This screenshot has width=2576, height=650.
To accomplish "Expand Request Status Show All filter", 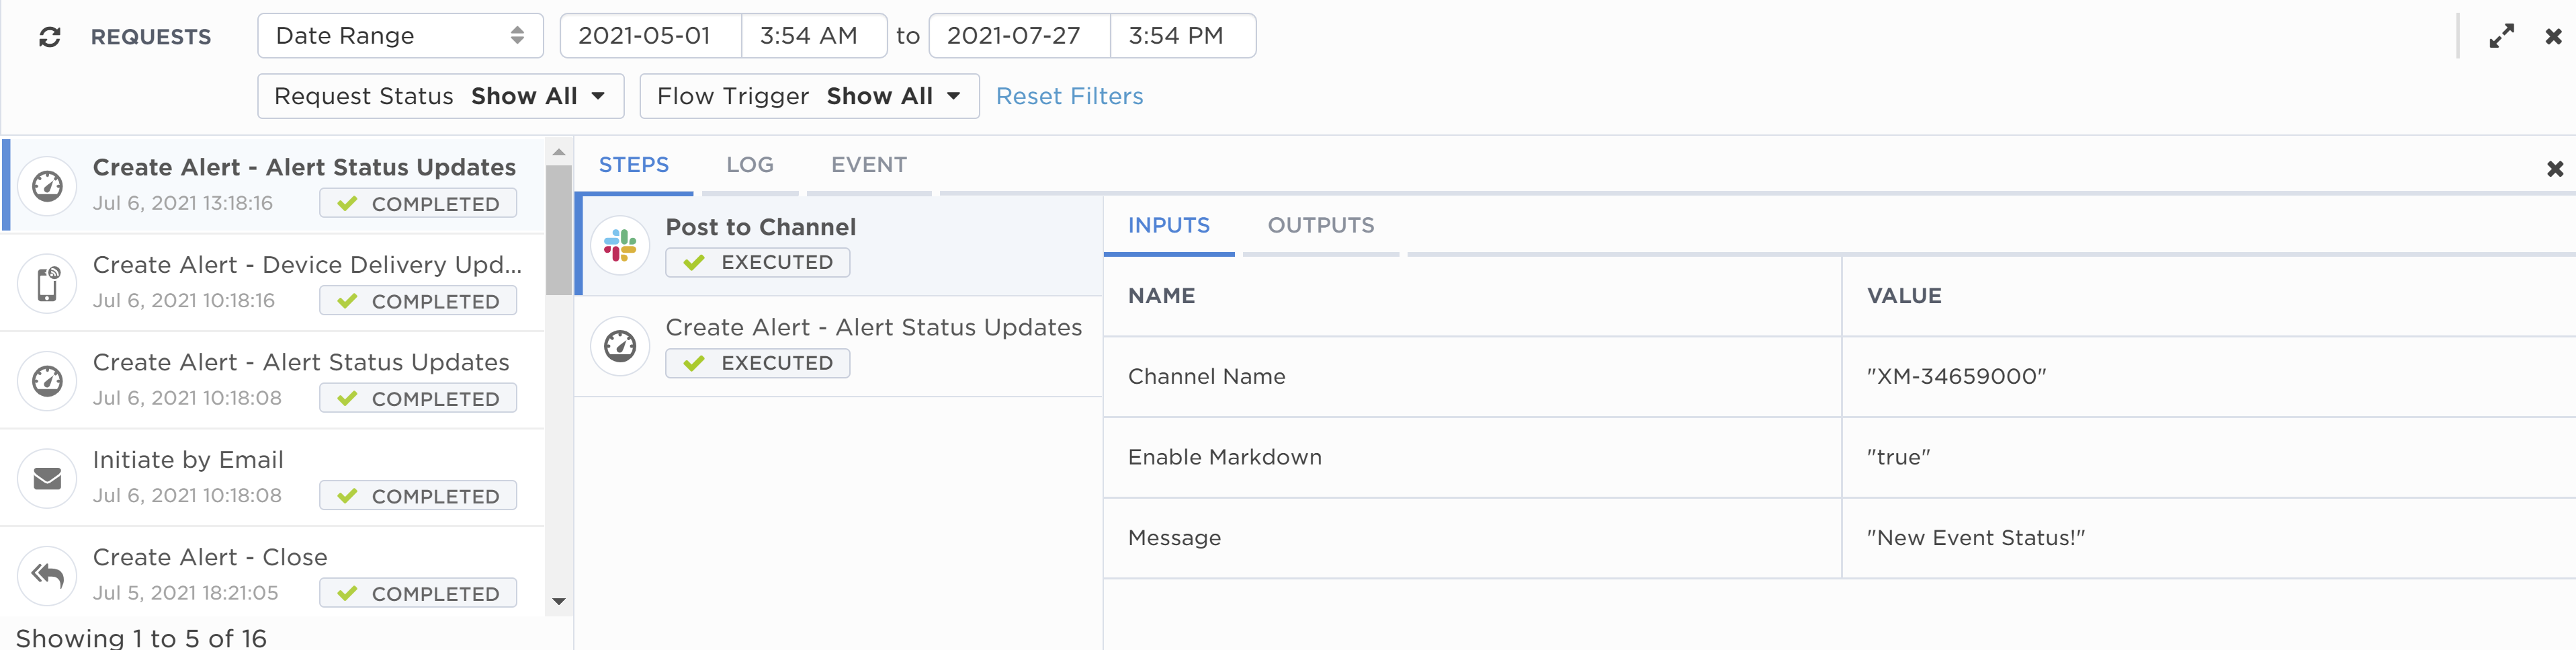I will click(440, 96).
